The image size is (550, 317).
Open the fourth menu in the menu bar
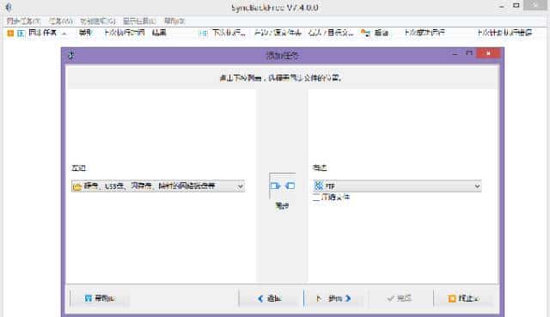point(139,21)
